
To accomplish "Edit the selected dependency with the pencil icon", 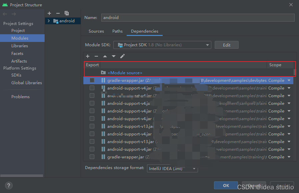I will [122, 56].
